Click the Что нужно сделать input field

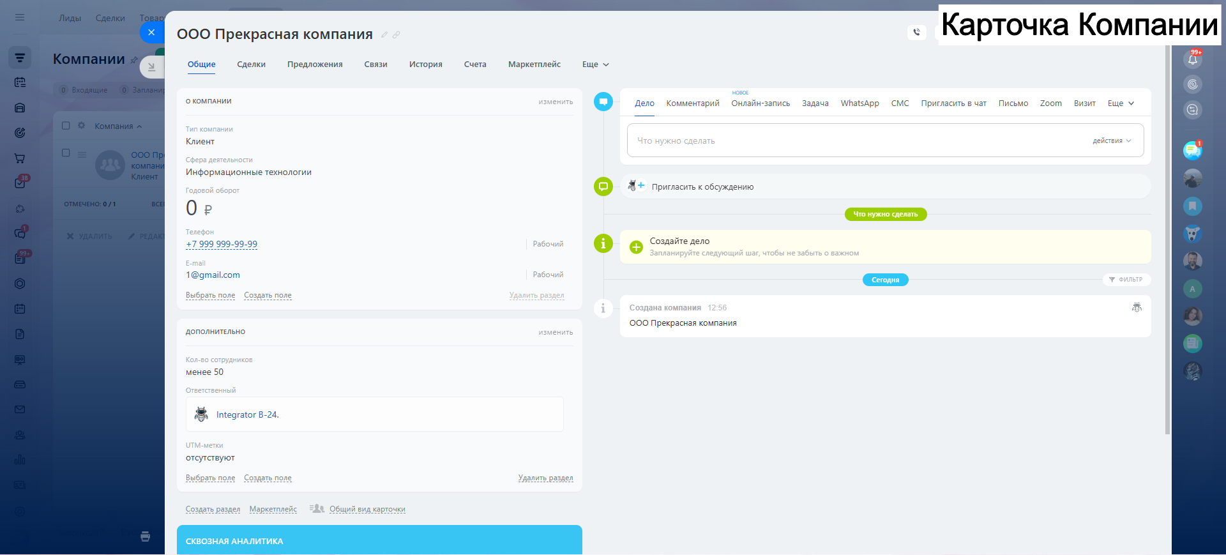856,141
